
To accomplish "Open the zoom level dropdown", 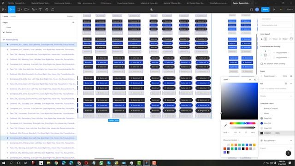I will [290, 9].
